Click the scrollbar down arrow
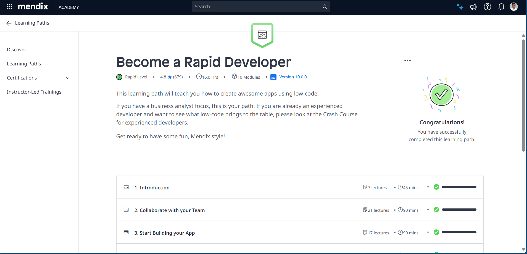527x254 pixels. point(523,249)
